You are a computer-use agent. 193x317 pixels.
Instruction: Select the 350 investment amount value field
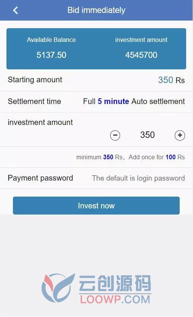point(147,135)
